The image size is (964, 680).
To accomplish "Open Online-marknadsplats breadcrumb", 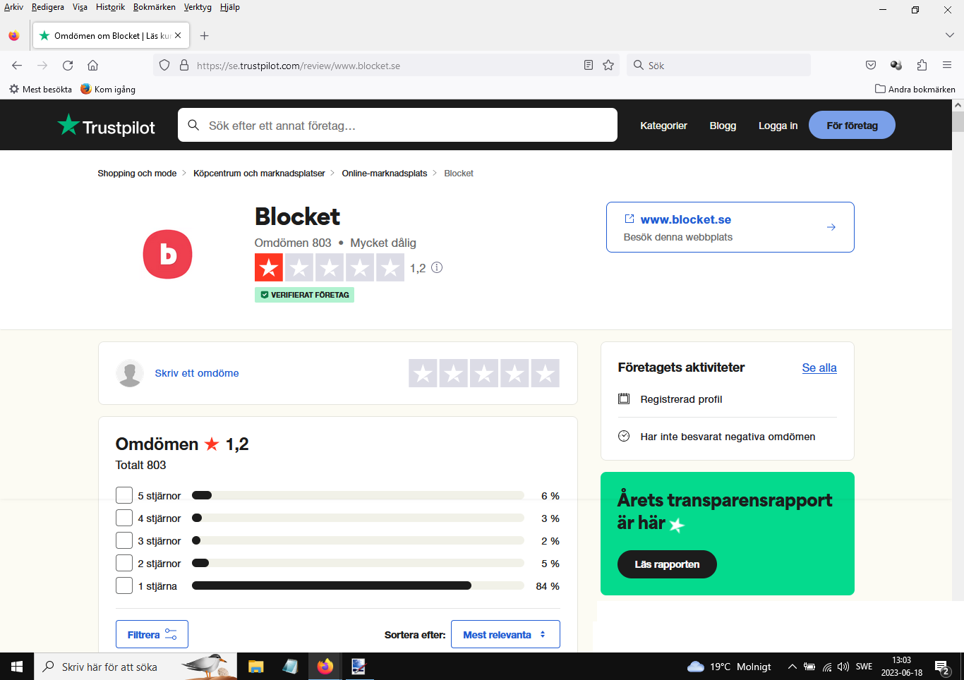I will (385, 173).
